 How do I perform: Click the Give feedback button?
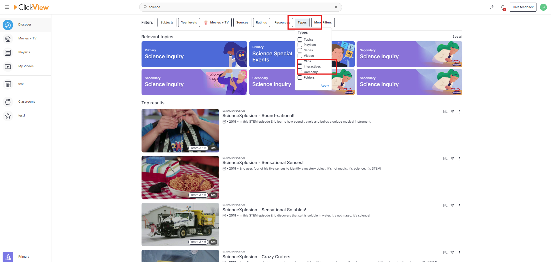(523, 7)
